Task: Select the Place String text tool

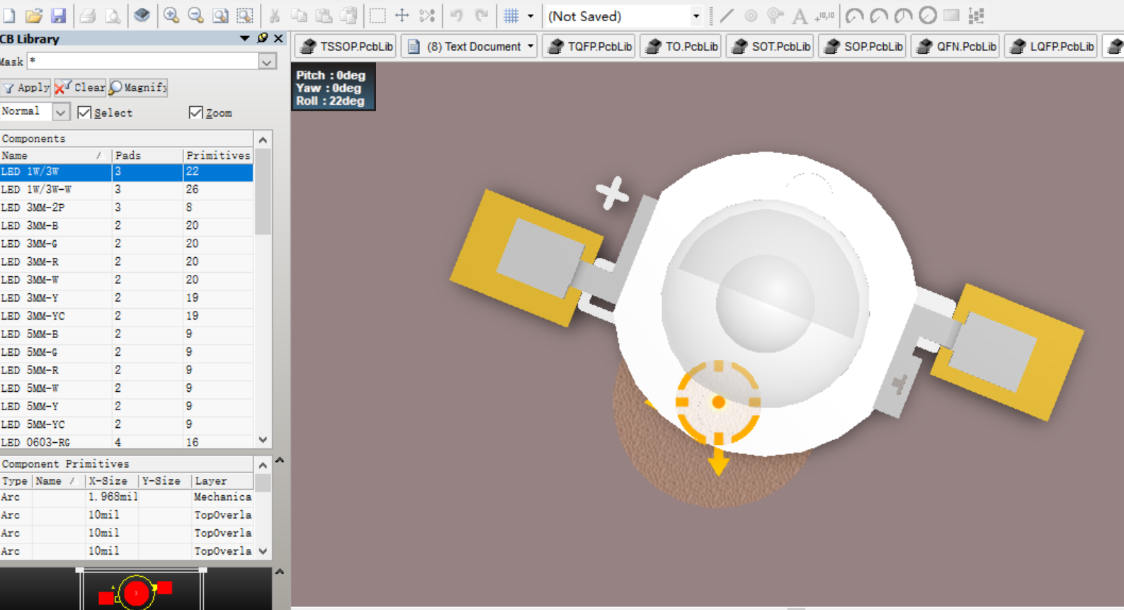Action: pos(800,15)
